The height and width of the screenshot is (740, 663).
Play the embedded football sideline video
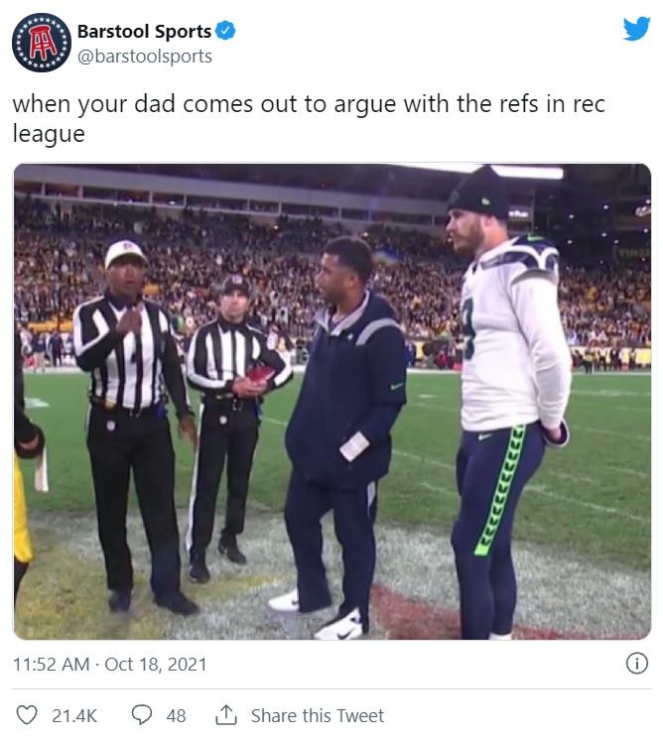click(x=331, y=402)
